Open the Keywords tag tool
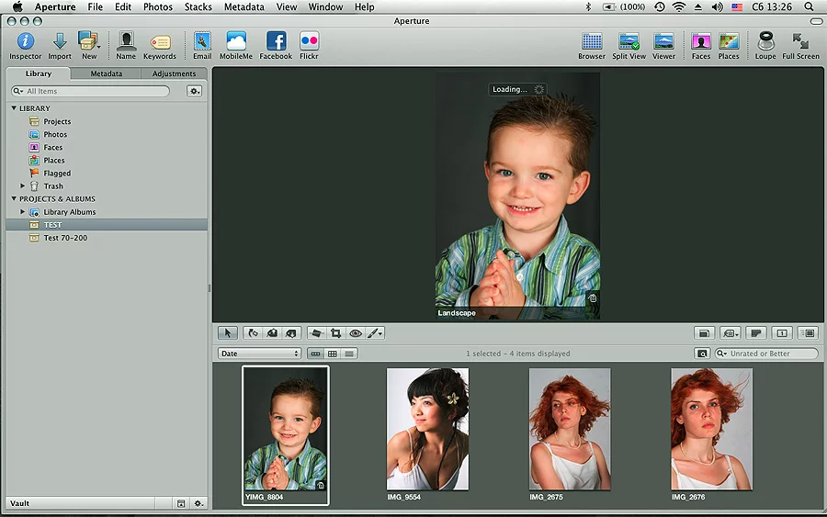The height and width of the screenshot is (517, 827). (x=160, y=42)
